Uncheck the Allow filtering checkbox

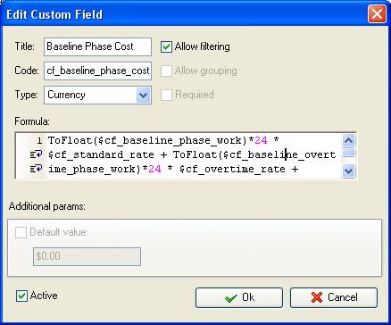tap(166, 46)
